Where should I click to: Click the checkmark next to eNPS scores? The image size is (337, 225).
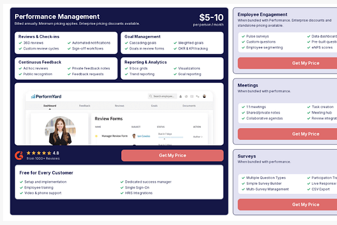point(308,48)
